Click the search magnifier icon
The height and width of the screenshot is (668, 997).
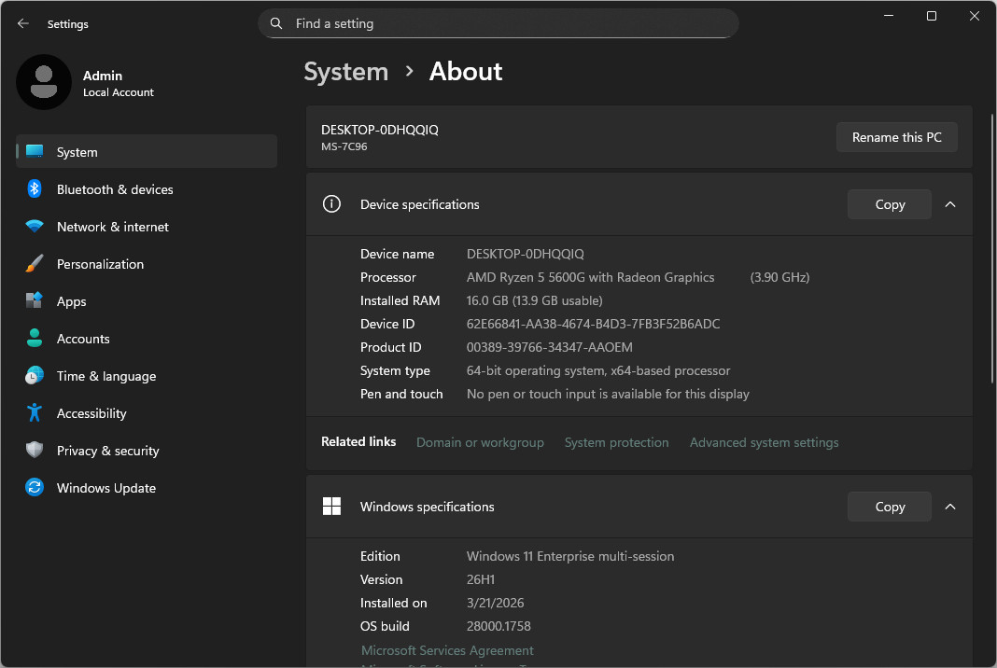276,23
